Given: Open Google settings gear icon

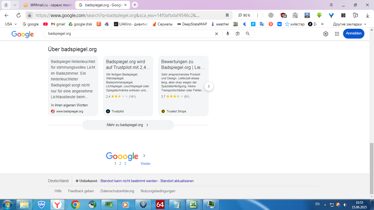Looking at the screenshot, I should [326, 34].
